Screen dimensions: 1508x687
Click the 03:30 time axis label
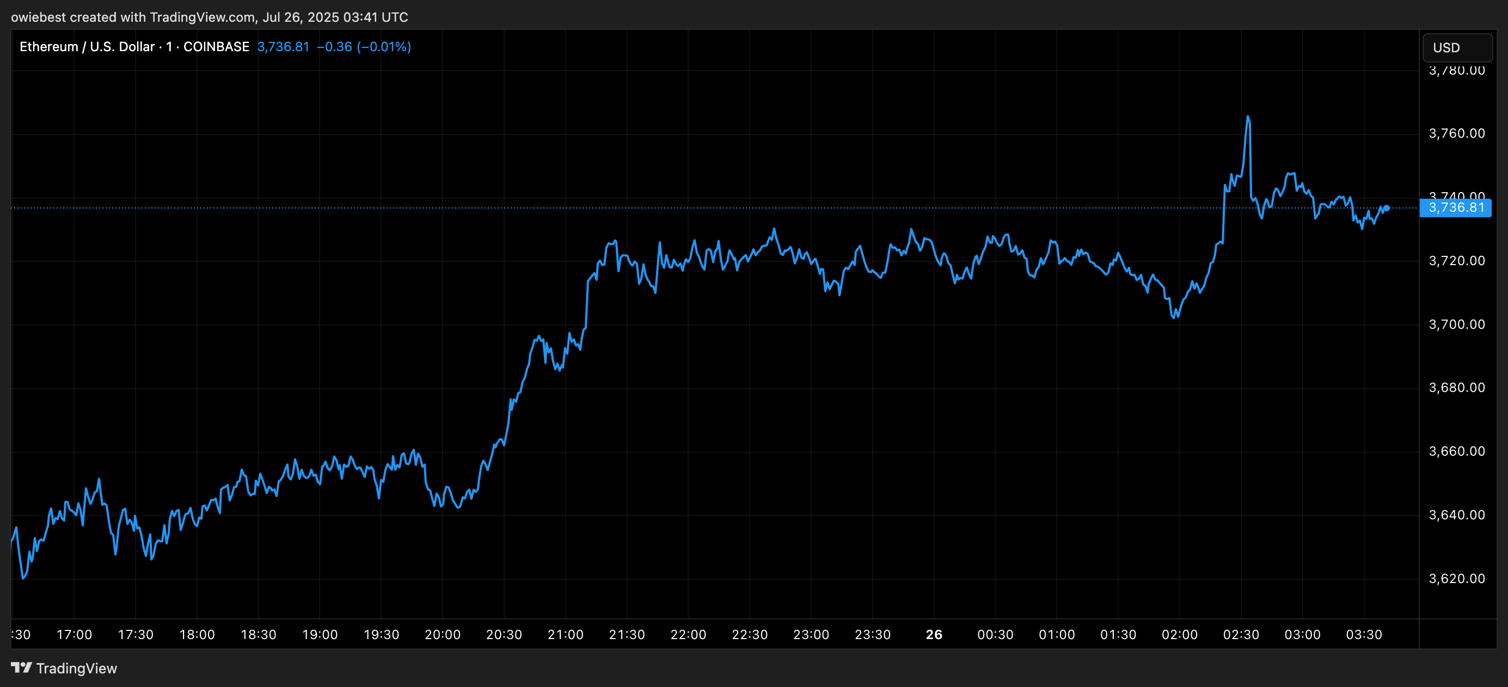1364,634
